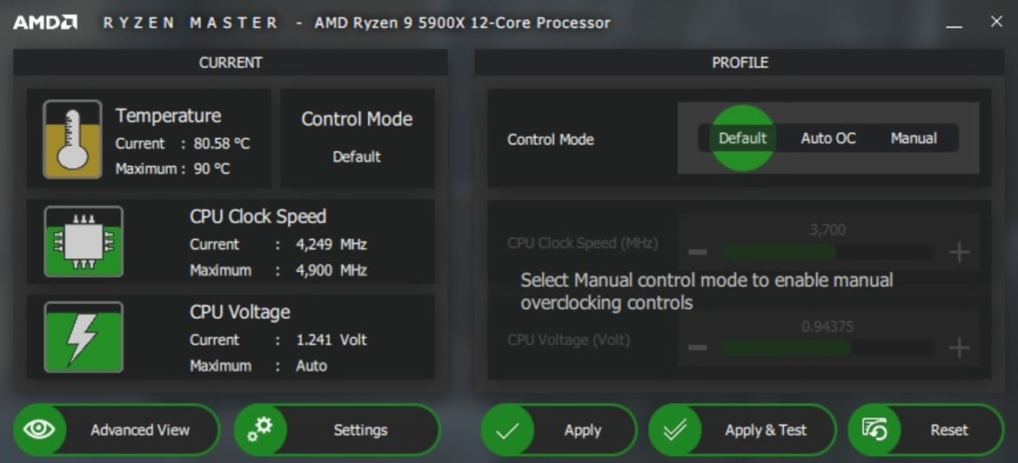Viewport: 1018px width, 463px height.
Task: Click current temperature value 80.58 °C
Action: 221,143
